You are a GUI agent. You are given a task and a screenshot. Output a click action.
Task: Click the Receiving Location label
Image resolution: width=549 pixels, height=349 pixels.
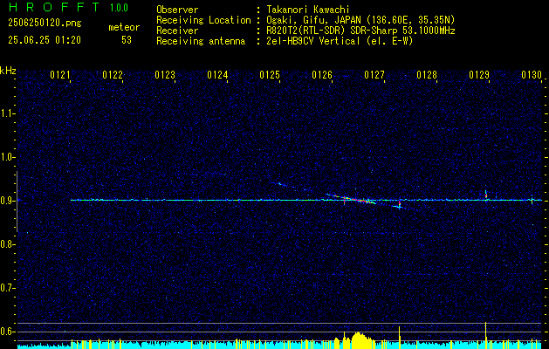click(203, 20)
